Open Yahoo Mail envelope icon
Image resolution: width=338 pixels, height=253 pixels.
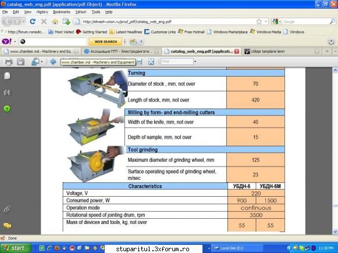pos(133,41)
